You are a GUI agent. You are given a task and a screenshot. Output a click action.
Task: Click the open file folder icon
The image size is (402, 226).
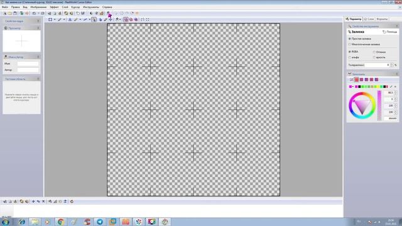point(10,13)
